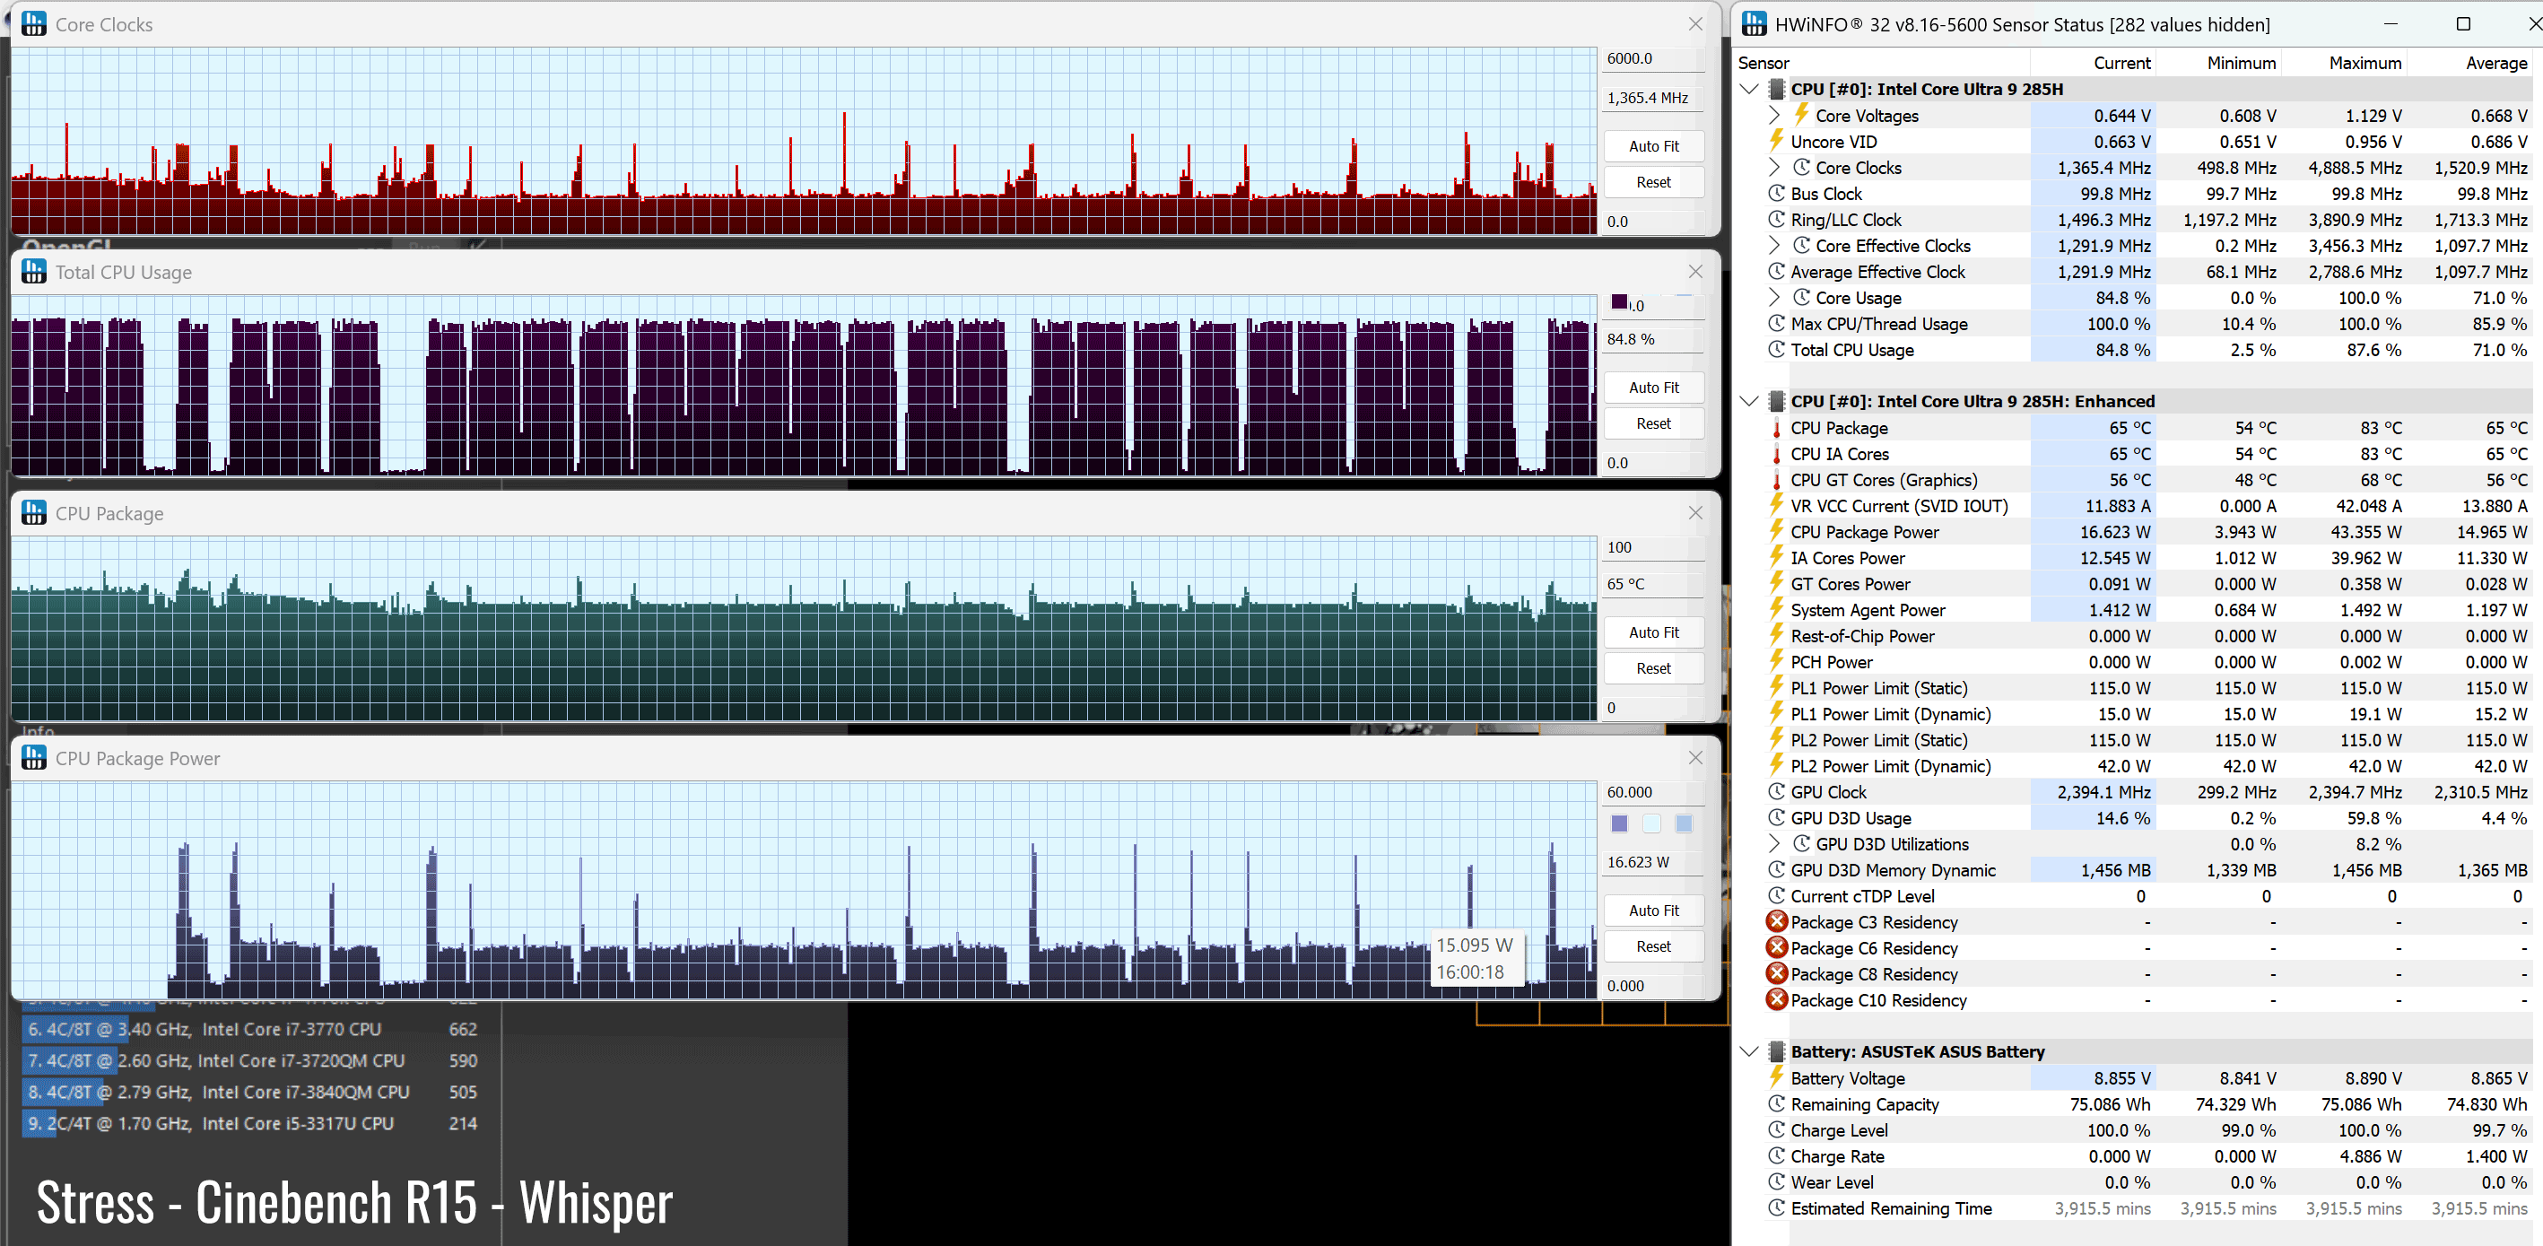Click the blue color swatch in CPU Package Power
2543x1246 pixels.
(x=1683, y=823)
